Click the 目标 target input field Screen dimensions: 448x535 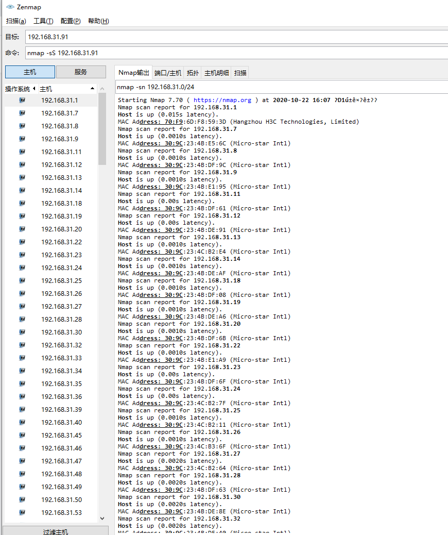point(236,37)
